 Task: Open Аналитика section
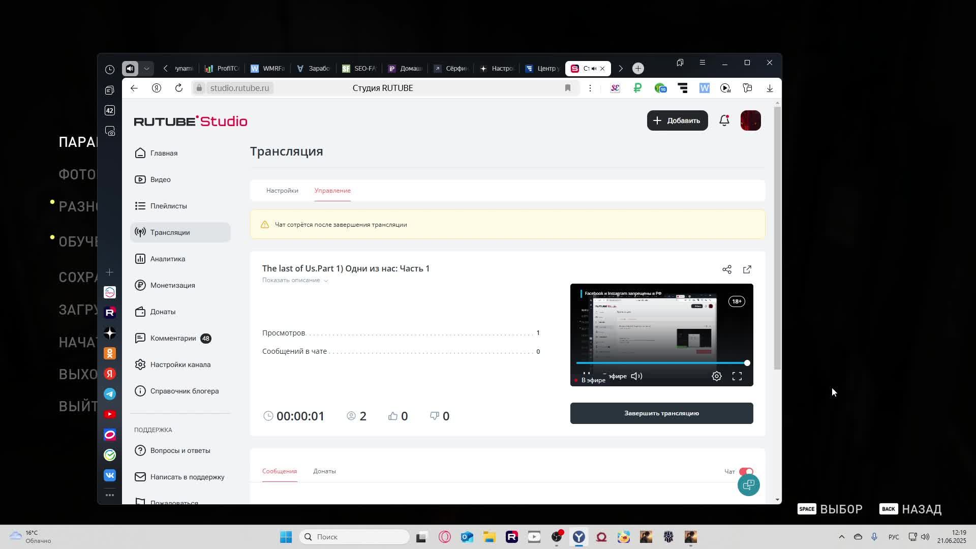[180, 259]
